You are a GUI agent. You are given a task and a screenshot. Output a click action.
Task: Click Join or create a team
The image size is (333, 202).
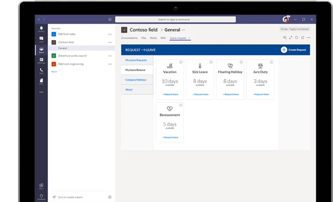pyautogui.click(x=70, y=197)
